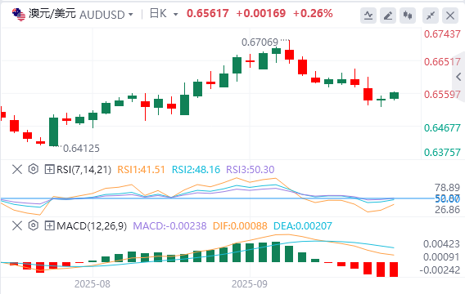
Task: Click the RSI(7,14,21) label
Action: click(x=84, y=170)
